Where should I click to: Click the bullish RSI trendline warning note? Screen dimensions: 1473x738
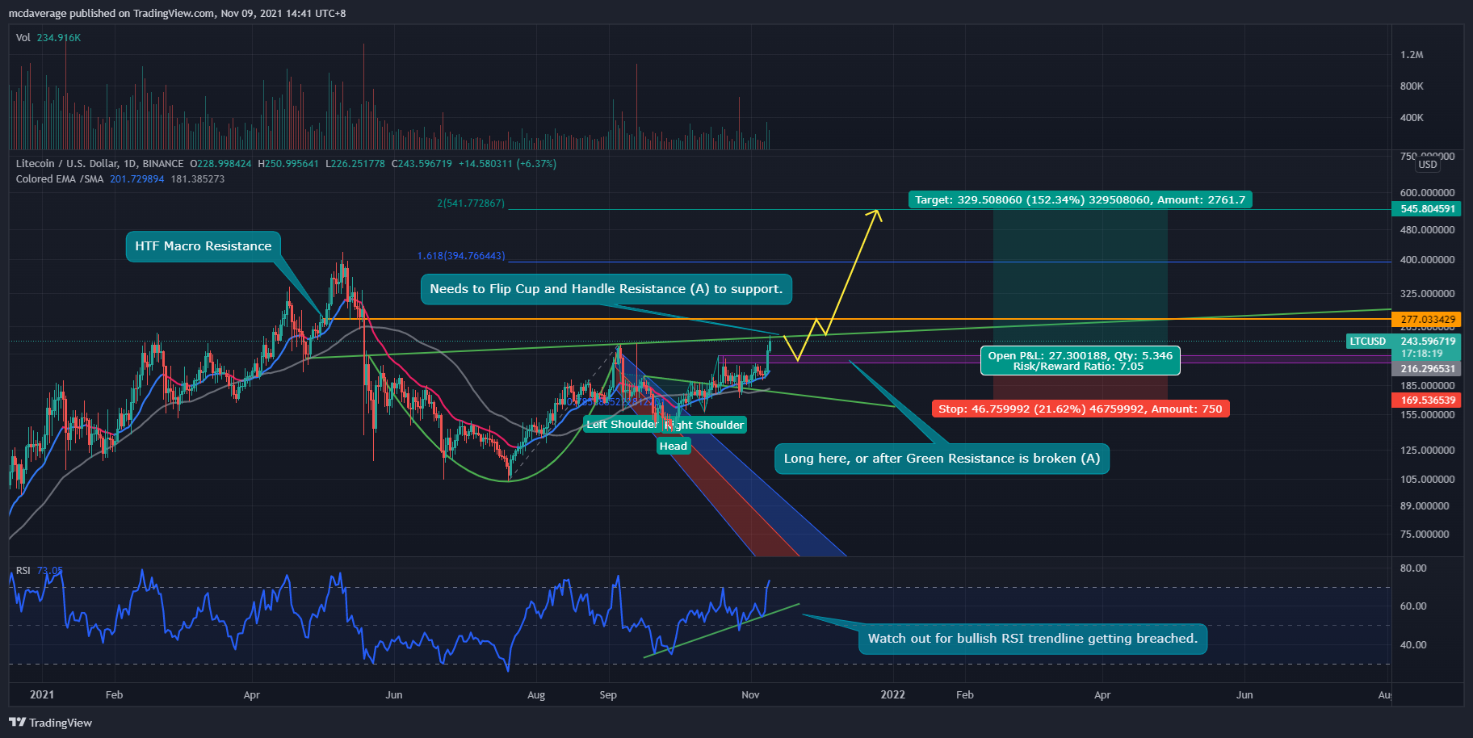[x=1032, y=639]
